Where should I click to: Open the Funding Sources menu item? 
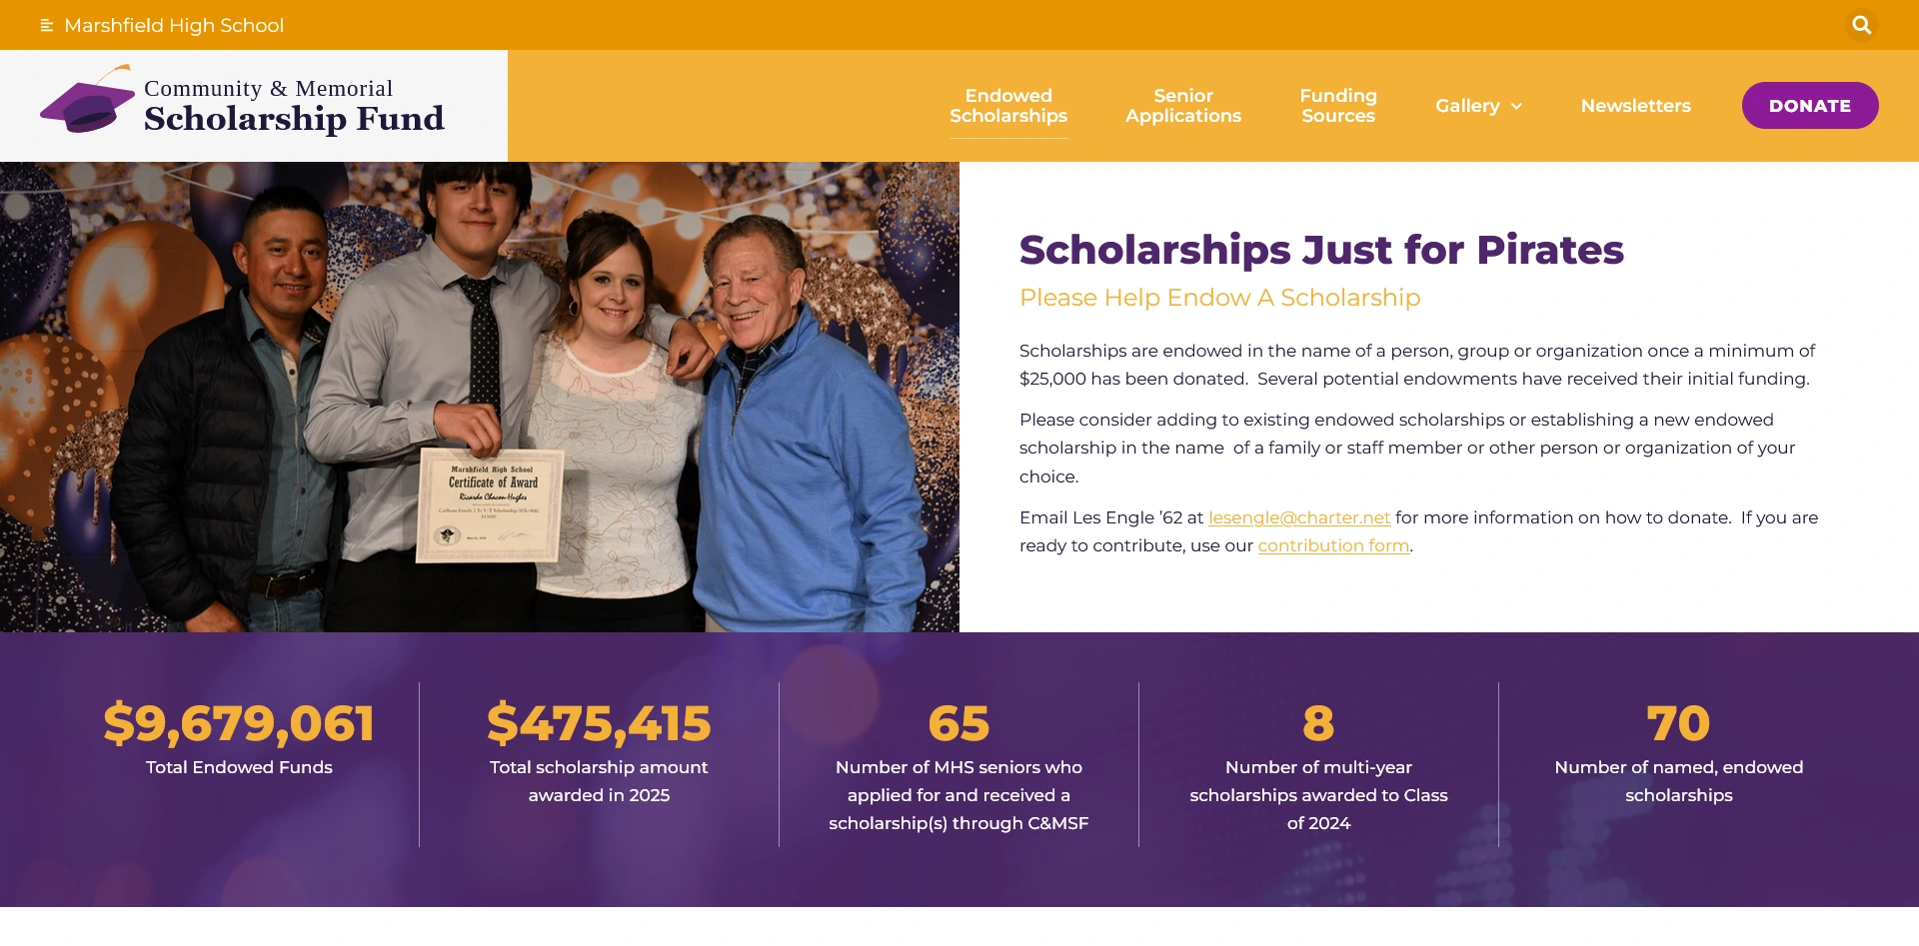click(x=1338, y=106)
